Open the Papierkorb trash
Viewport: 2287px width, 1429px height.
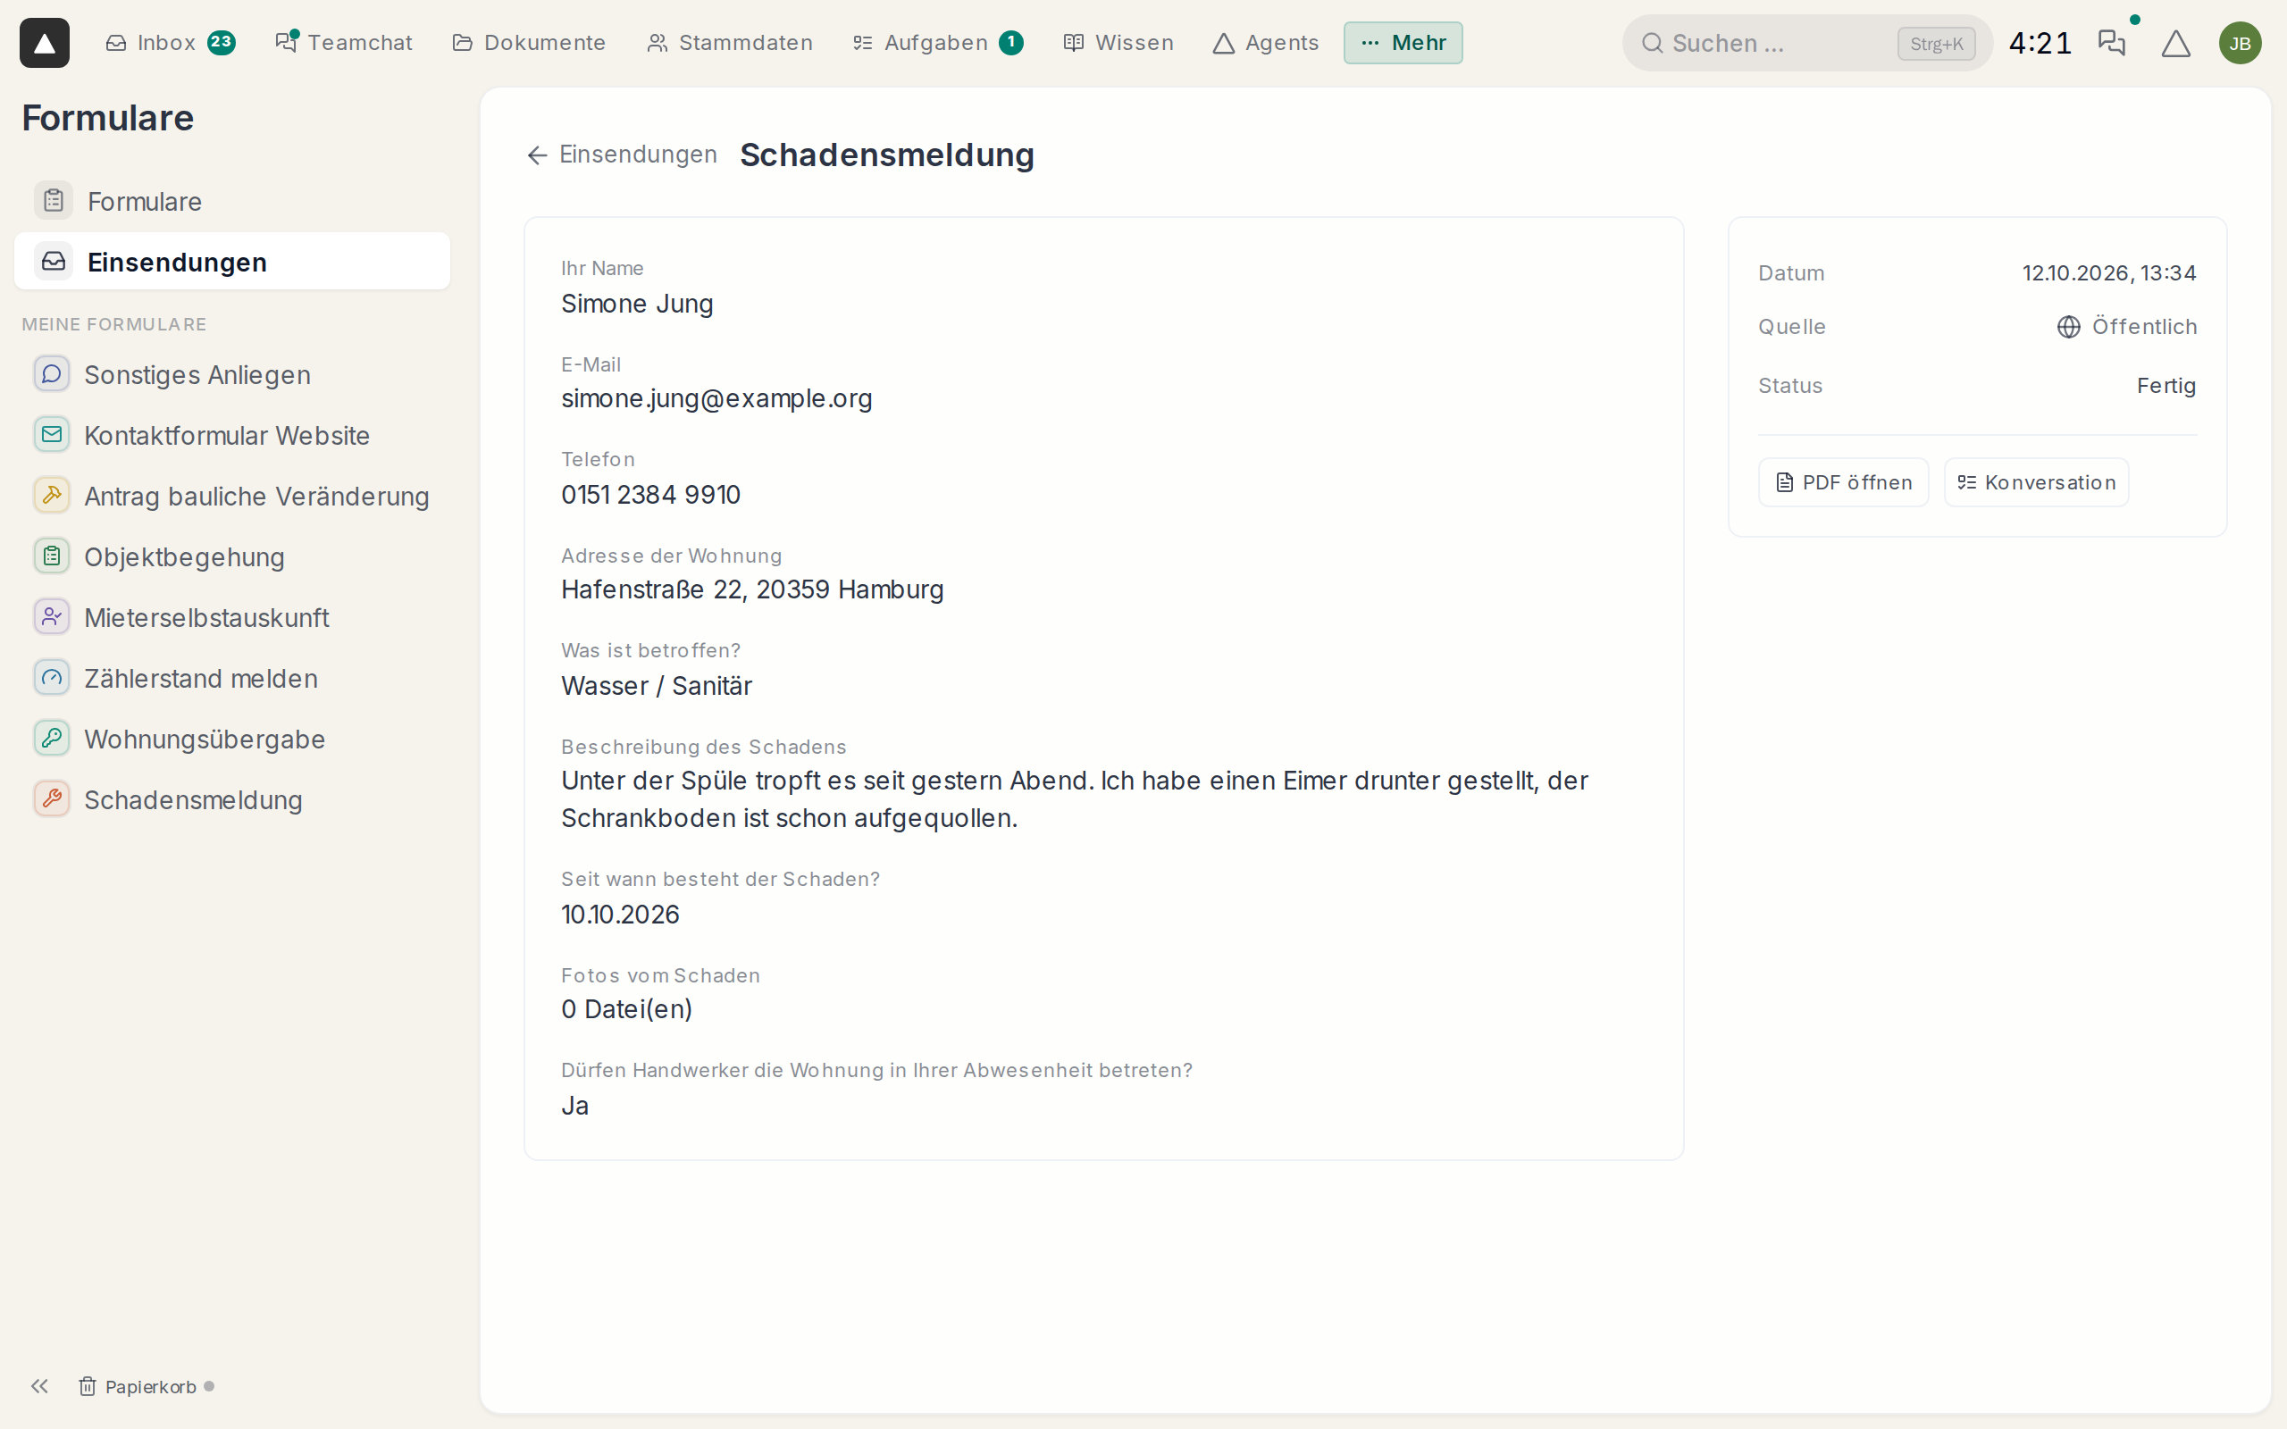coord(138,1386)
